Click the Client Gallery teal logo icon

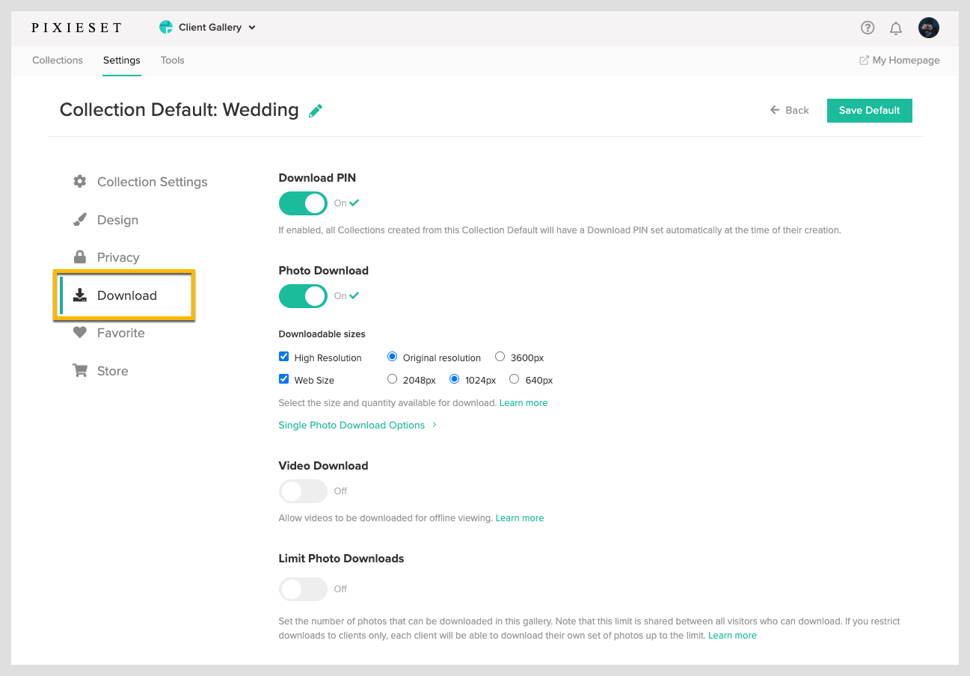(166, 27)
